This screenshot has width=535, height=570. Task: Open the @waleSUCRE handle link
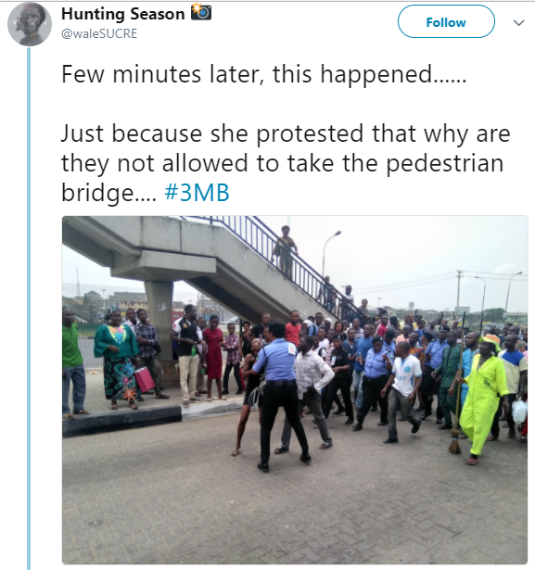99,33
